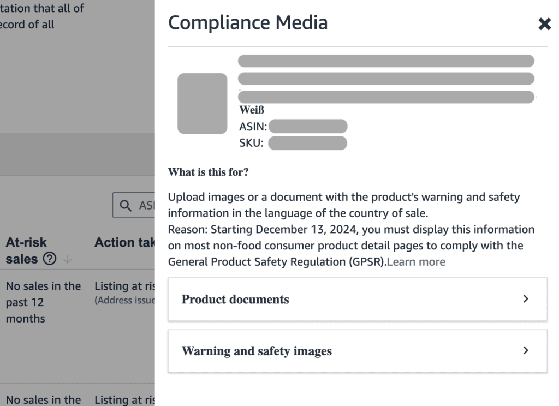Viewport: 559px width, 406px height.
Task: Click the At-risk sales help question mark icon
Action: click(50, 259)
